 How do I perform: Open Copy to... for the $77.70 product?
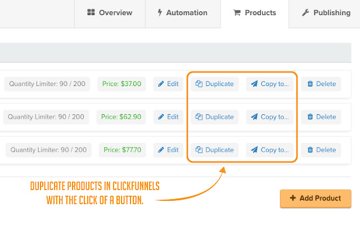269,150
